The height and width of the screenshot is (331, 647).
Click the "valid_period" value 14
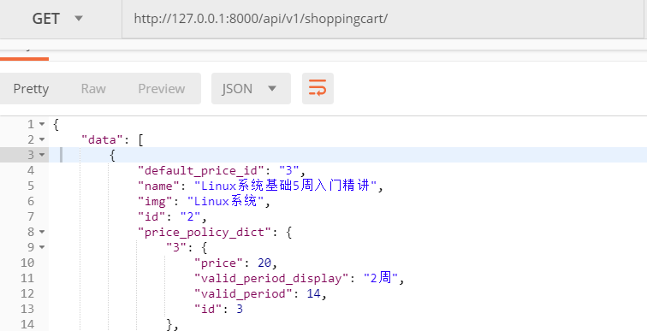(313, 294)
